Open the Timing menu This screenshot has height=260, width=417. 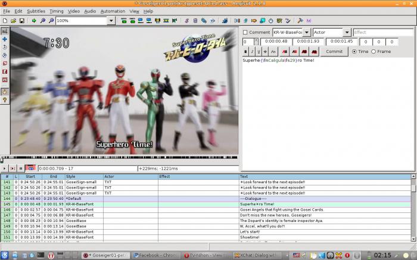(x=57, y=11)
